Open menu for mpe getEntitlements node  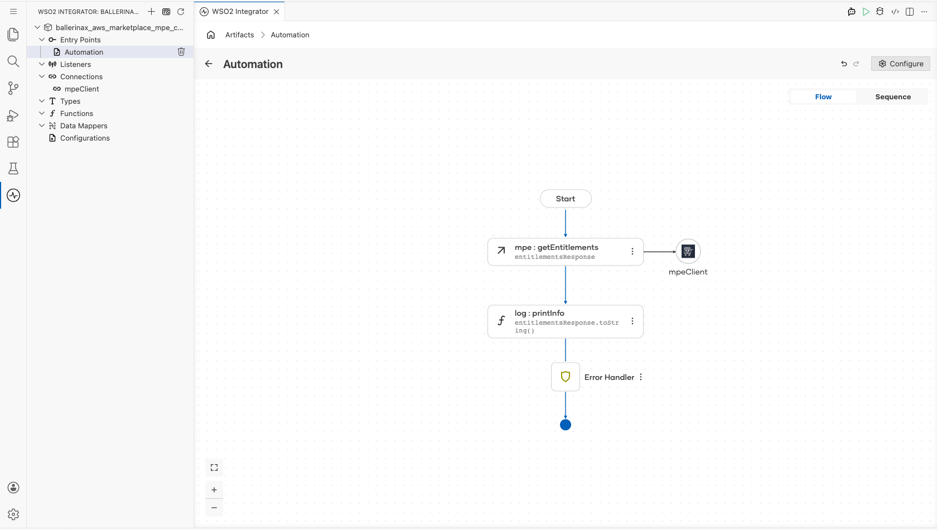tap(632, 252)
